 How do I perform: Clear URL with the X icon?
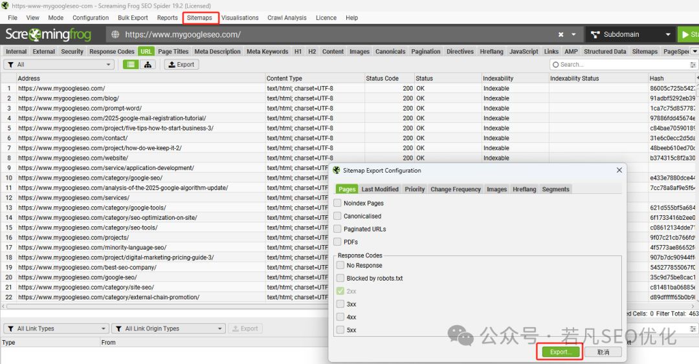[x=560, y=34]
